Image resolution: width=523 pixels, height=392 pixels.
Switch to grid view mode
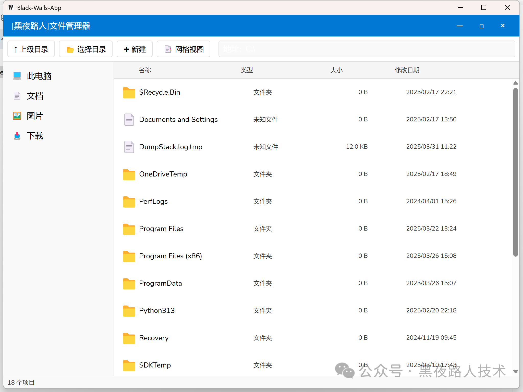(x=184, y=49)
